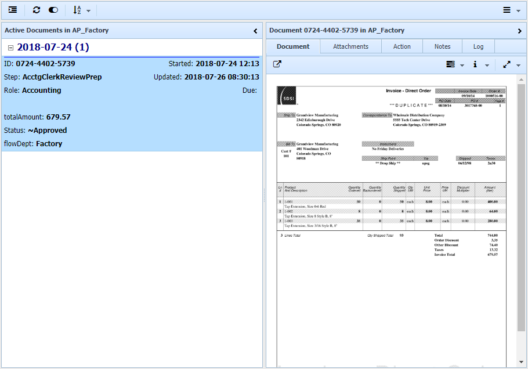Select the Notes tab
528x369 pixels.
click(x=442, y=46)
